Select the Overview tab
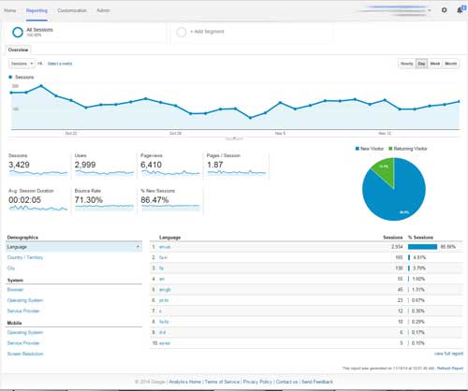The image size is (468, 391). click(18, 50)
